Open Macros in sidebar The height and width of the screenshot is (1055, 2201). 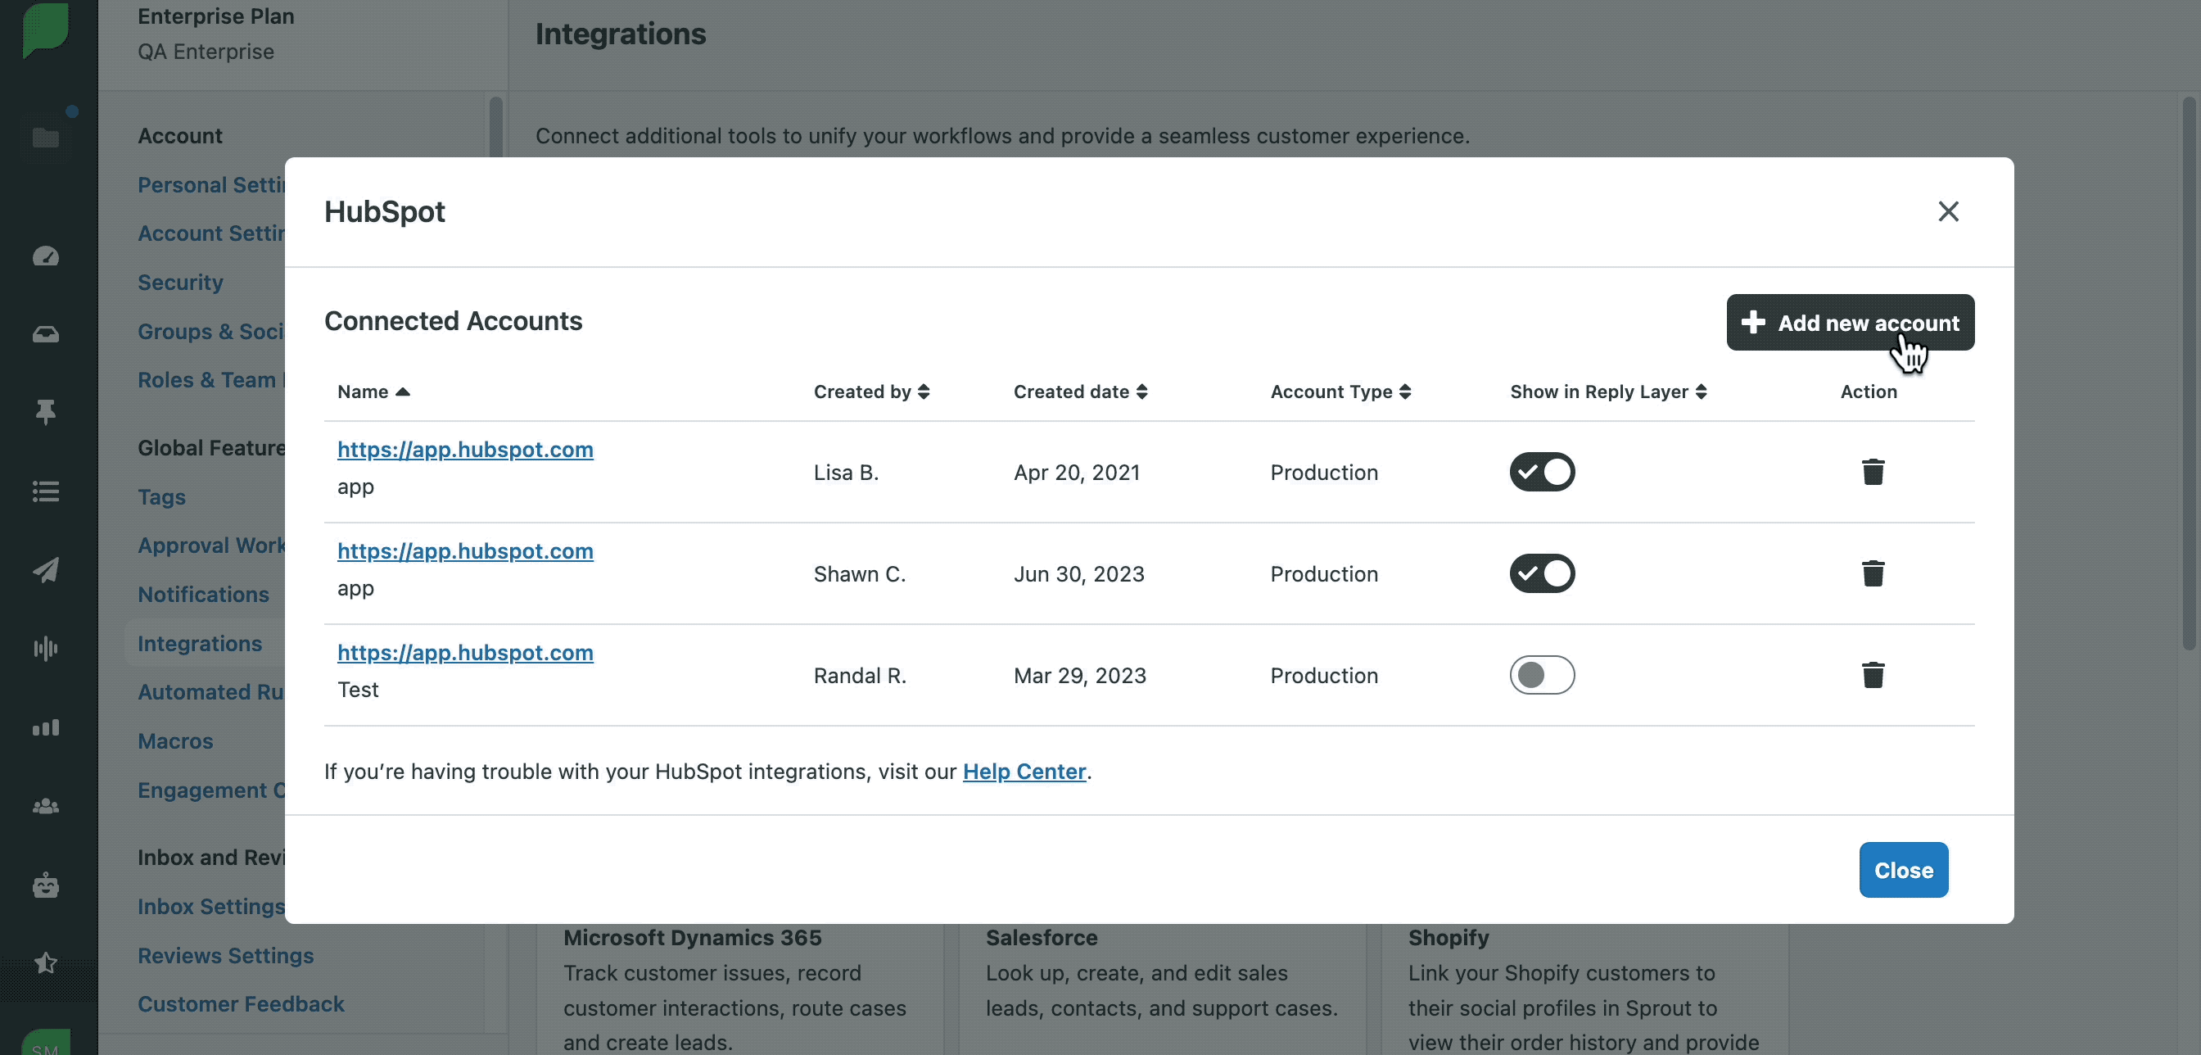[175, 741]
